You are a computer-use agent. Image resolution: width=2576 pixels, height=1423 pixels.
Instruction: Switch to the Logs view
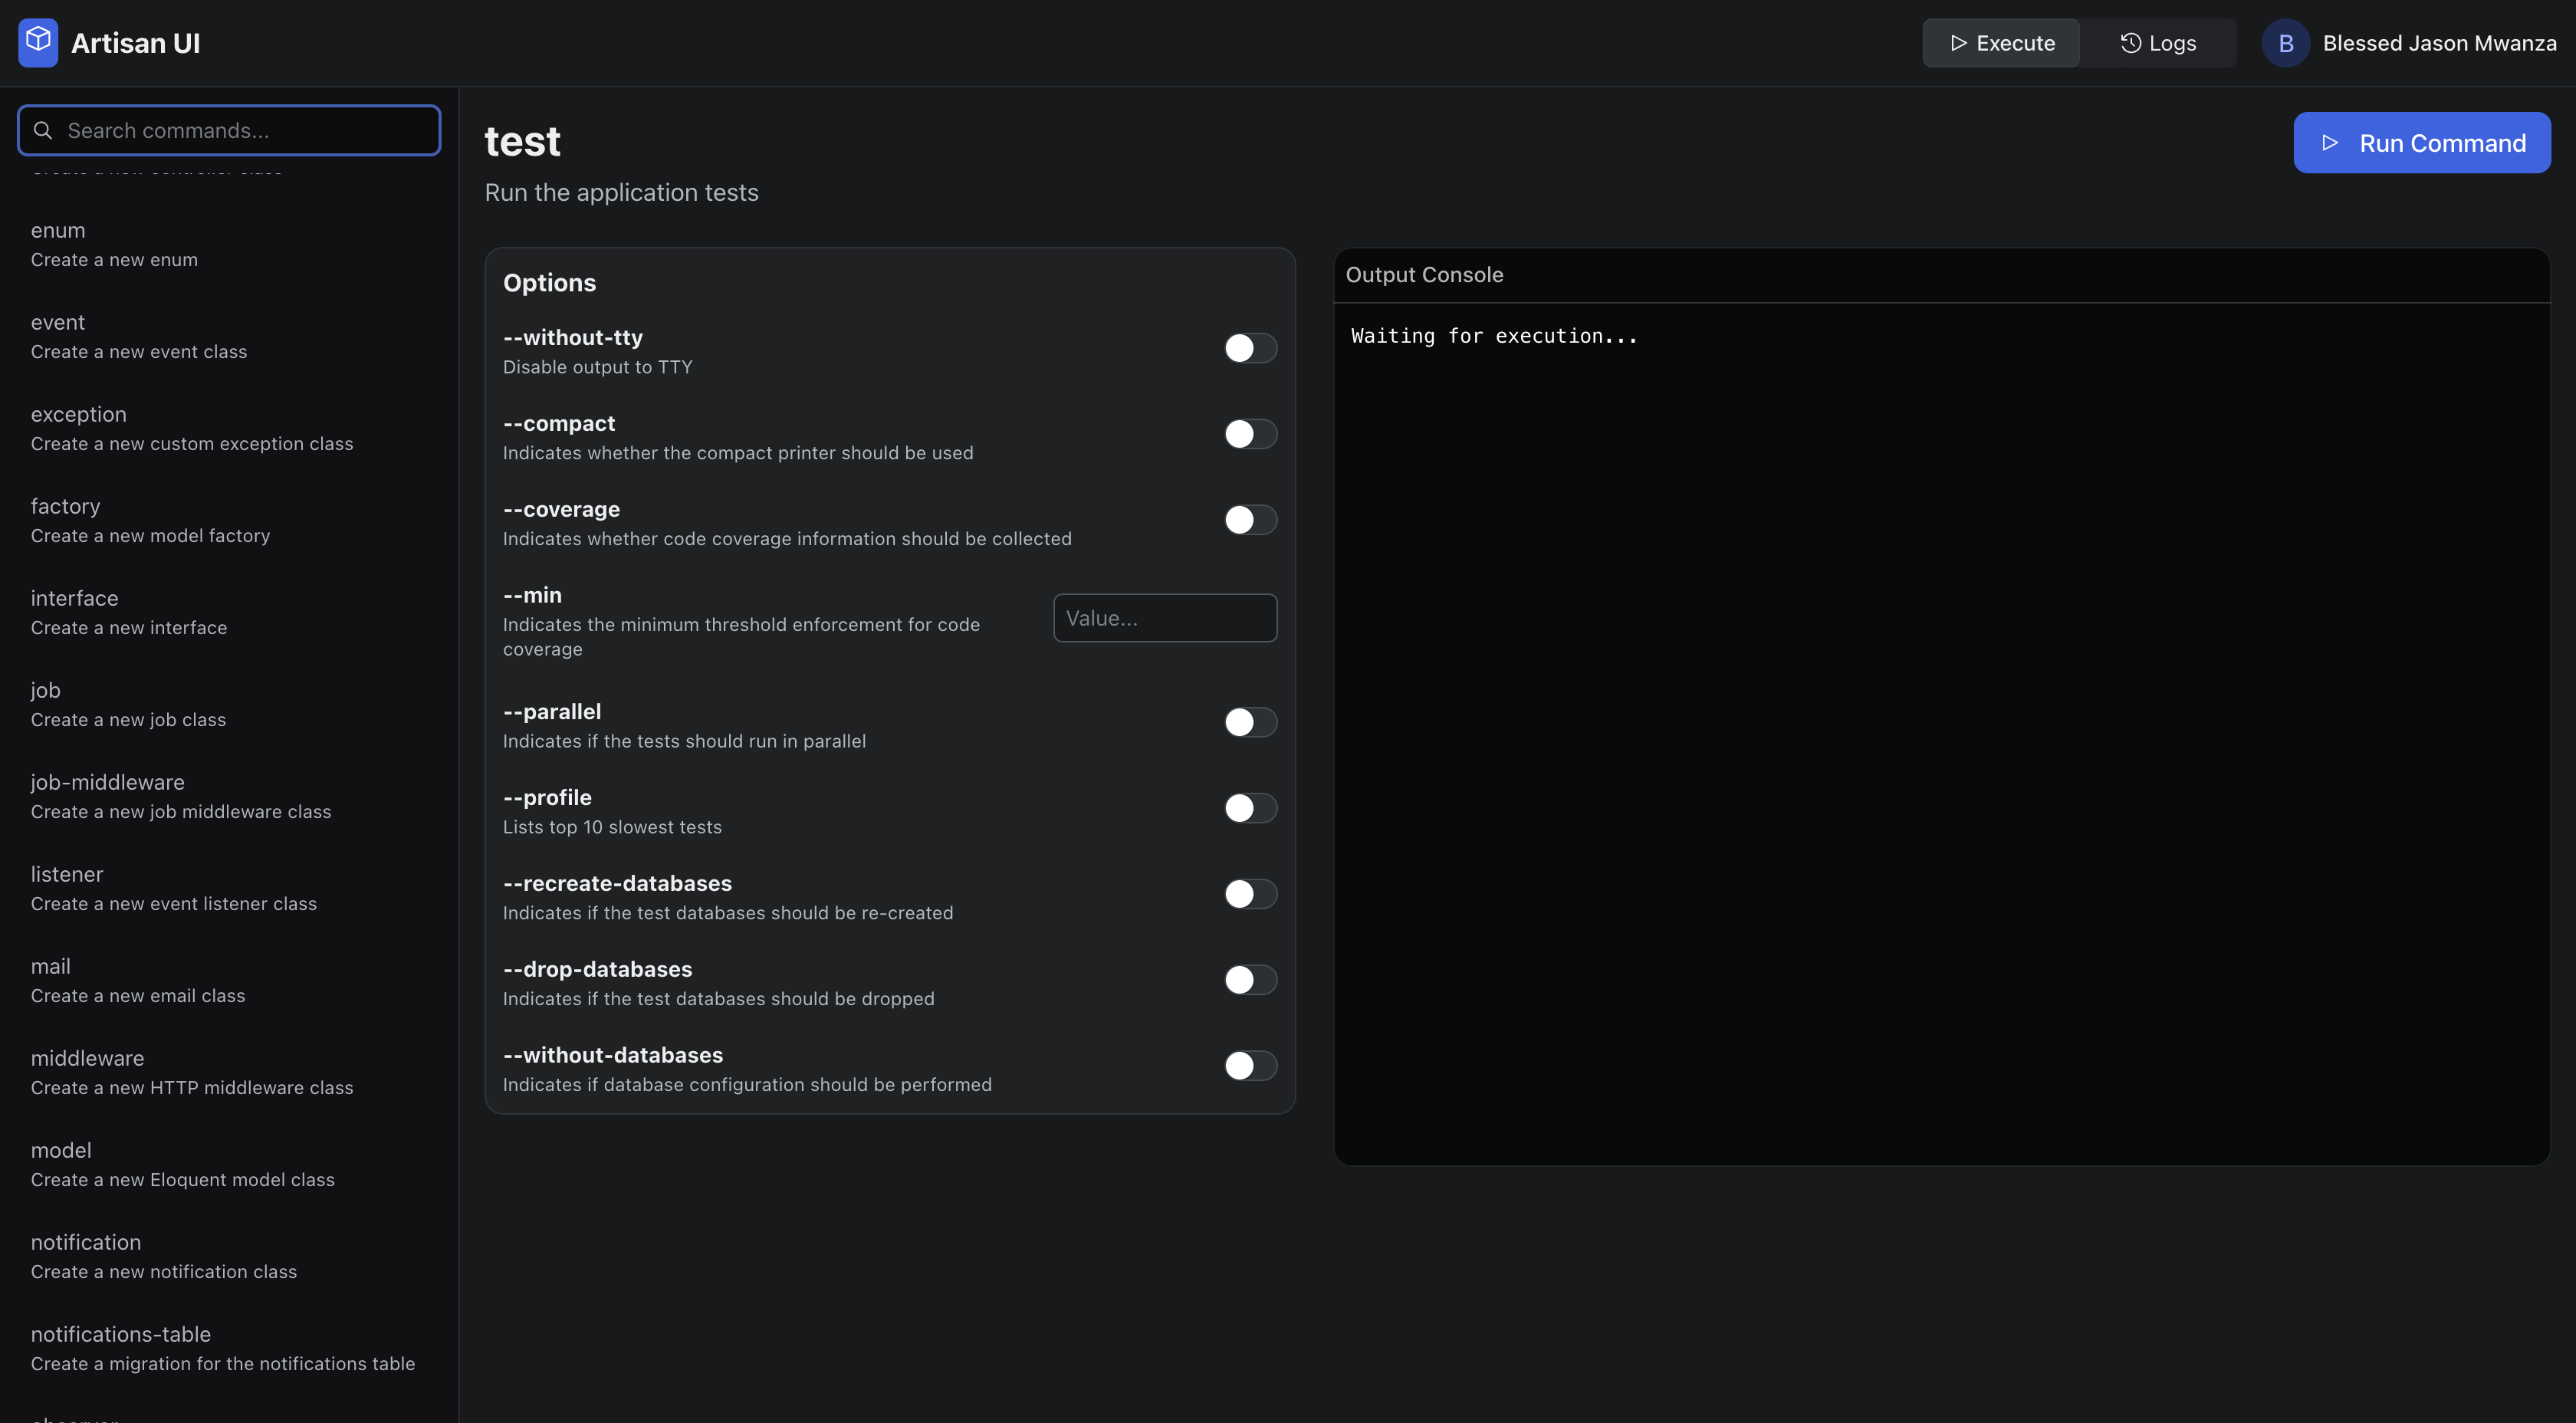click(x=2159, y=42)
